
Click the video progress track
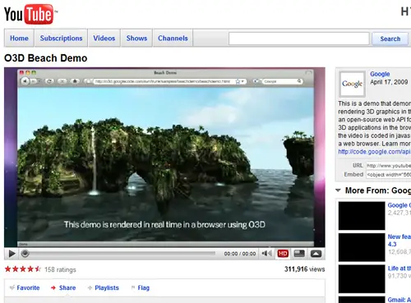pos(122,254)
